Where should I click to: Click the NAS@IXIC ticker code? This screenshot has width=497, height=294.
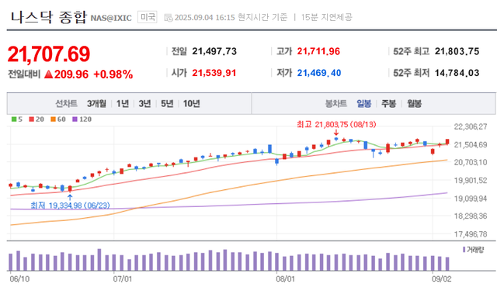(111, 18)
